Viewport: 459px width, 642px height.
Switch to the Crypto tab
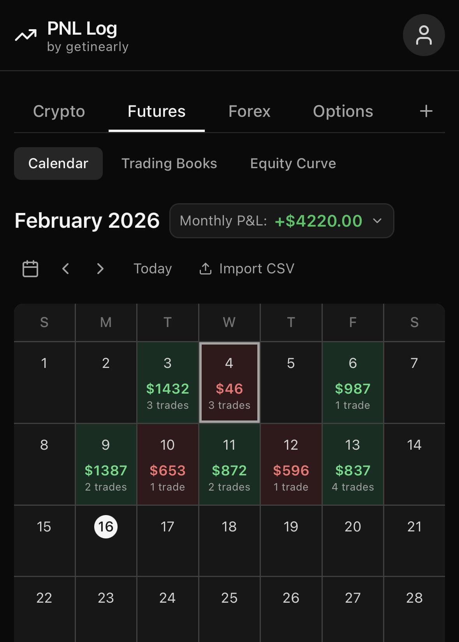(x=59, y=111)
